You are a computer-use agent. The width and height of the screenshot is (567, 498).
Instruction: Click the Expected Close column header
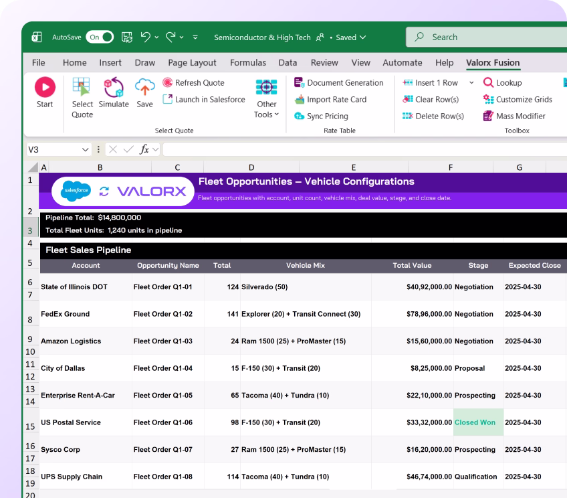[534, 265]
